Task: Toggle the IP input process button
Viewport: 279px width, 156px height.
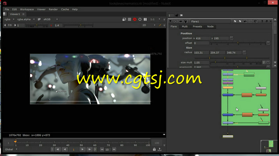Action: tap(39, 19)
